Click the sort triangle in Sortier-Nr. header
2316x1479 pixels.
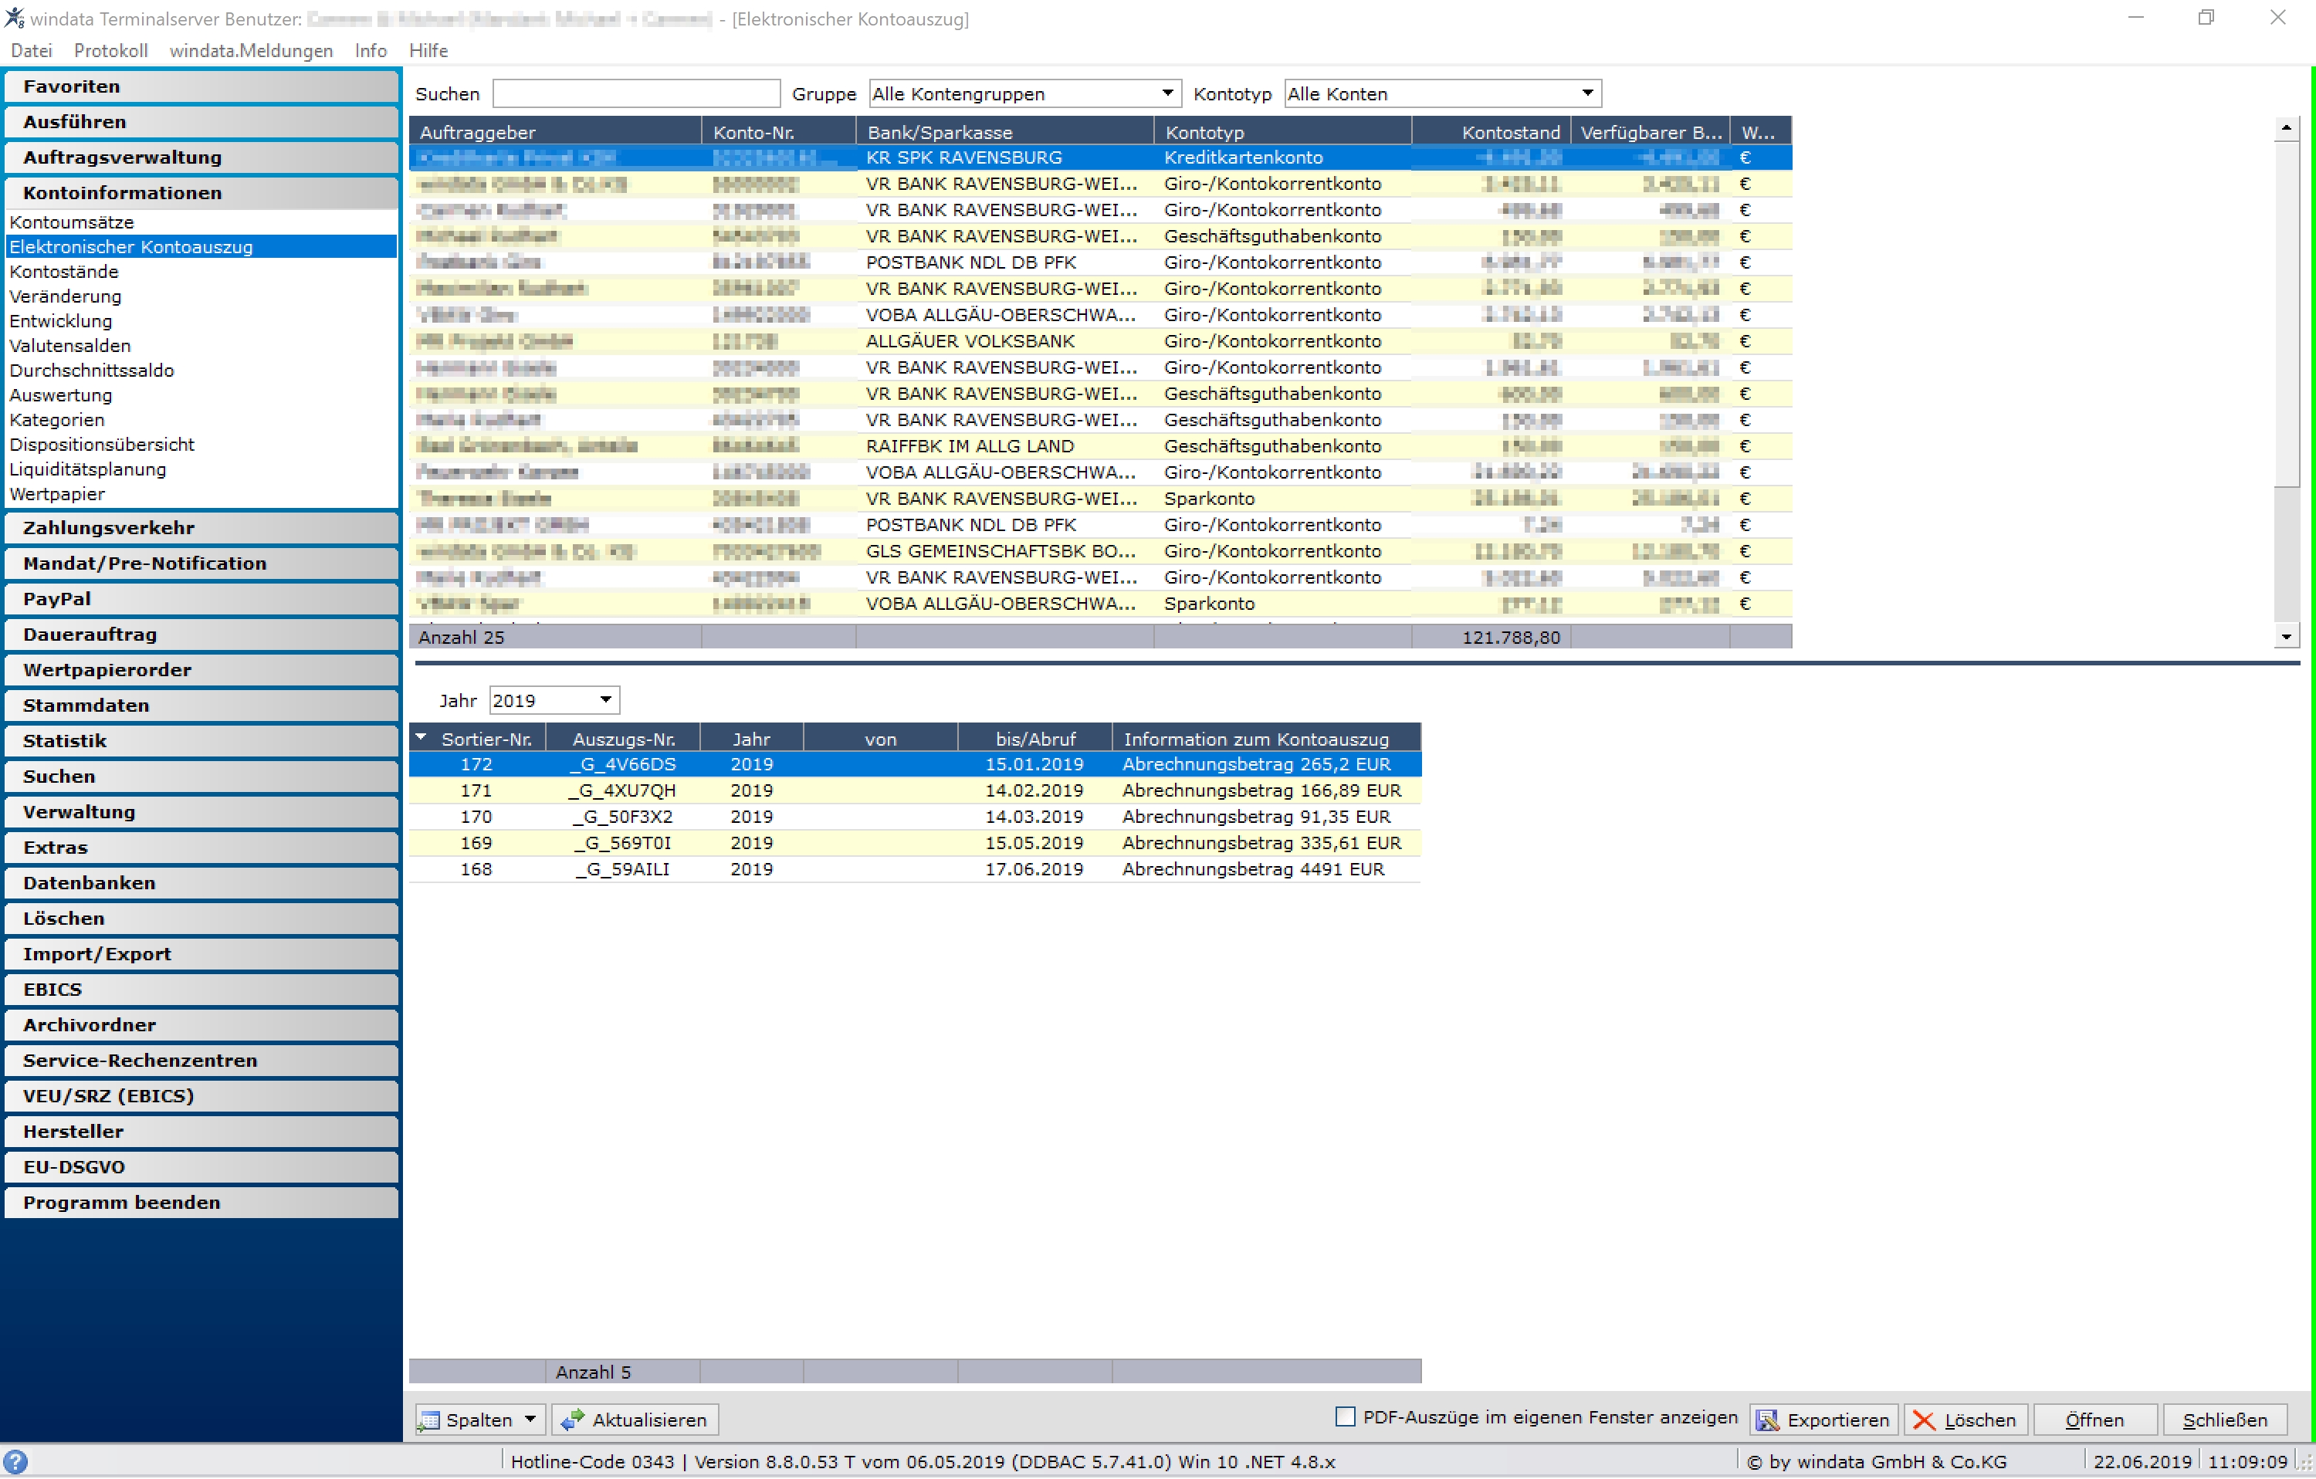point(422,738)
